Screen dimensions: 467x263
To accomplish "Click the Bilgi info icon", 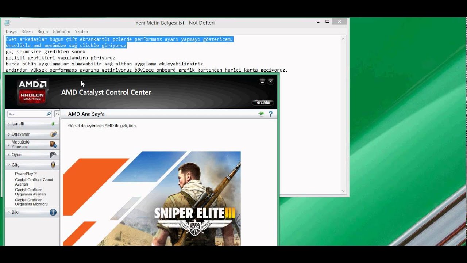I will [53, 212].
